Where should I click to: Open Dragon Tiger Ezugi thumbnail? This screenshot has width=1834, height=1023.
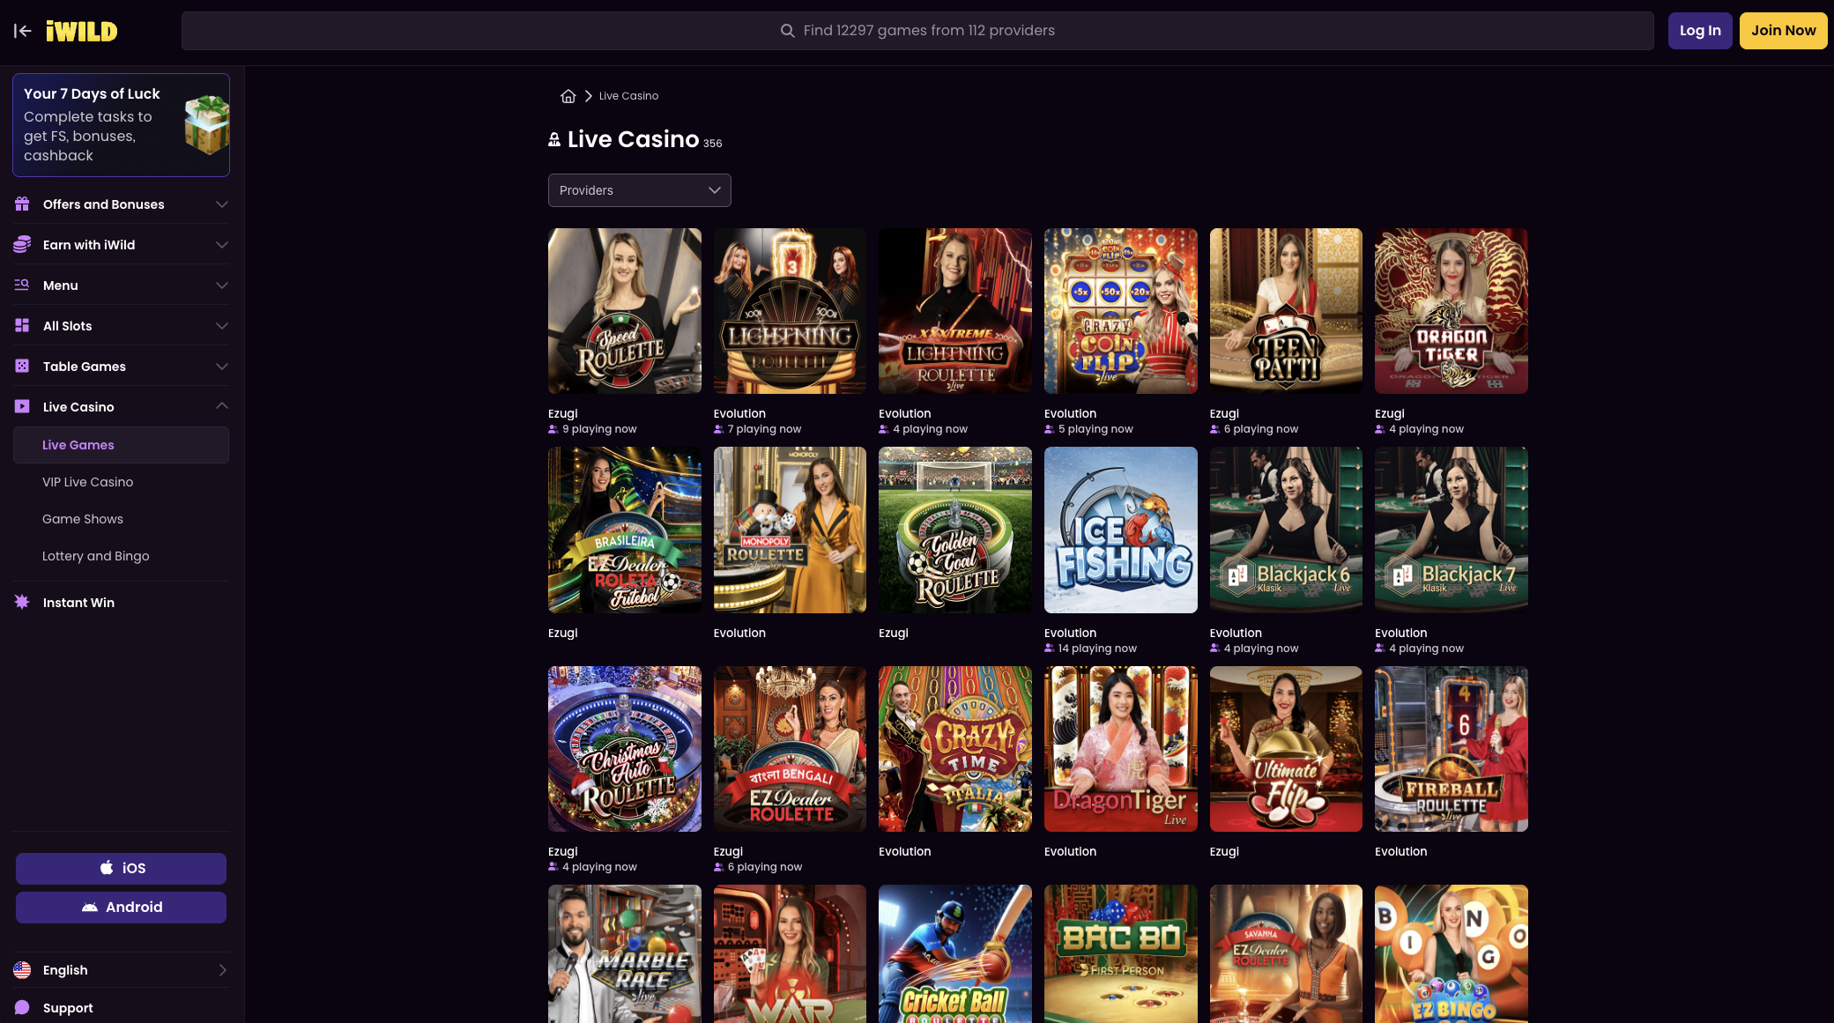tap(1452, 311)
